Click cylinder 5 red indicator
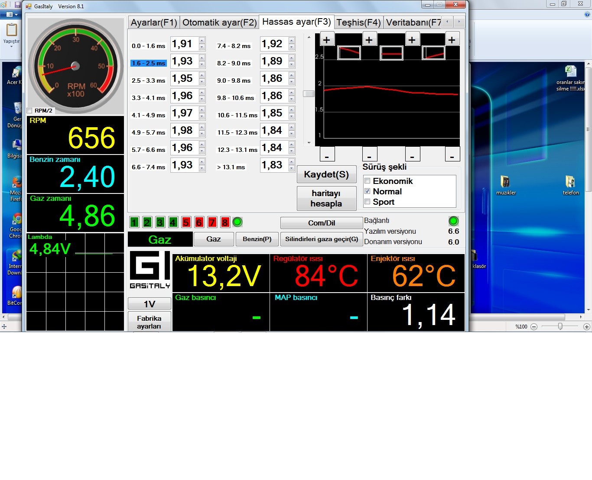This screenshot has height=480, width=592. (186, 222)
